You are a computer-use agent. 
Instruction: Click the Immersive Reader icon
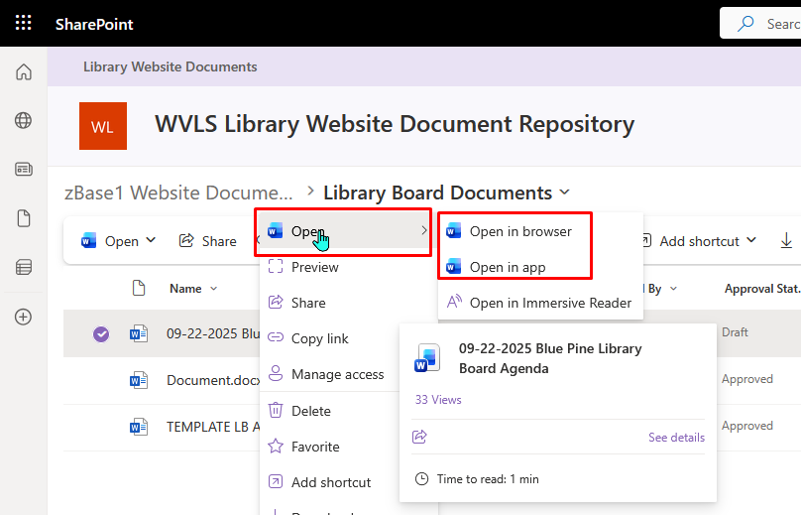coord(455,302)
